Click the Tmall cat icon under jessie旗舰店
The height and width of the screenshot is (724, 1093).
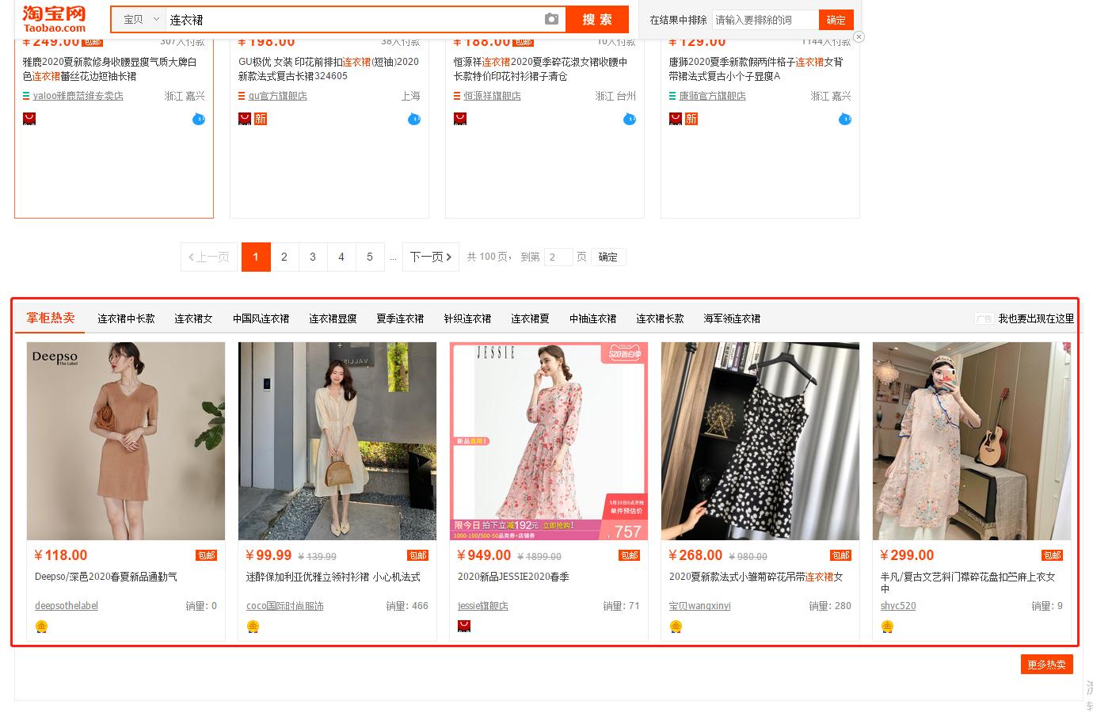click(463, 625)
